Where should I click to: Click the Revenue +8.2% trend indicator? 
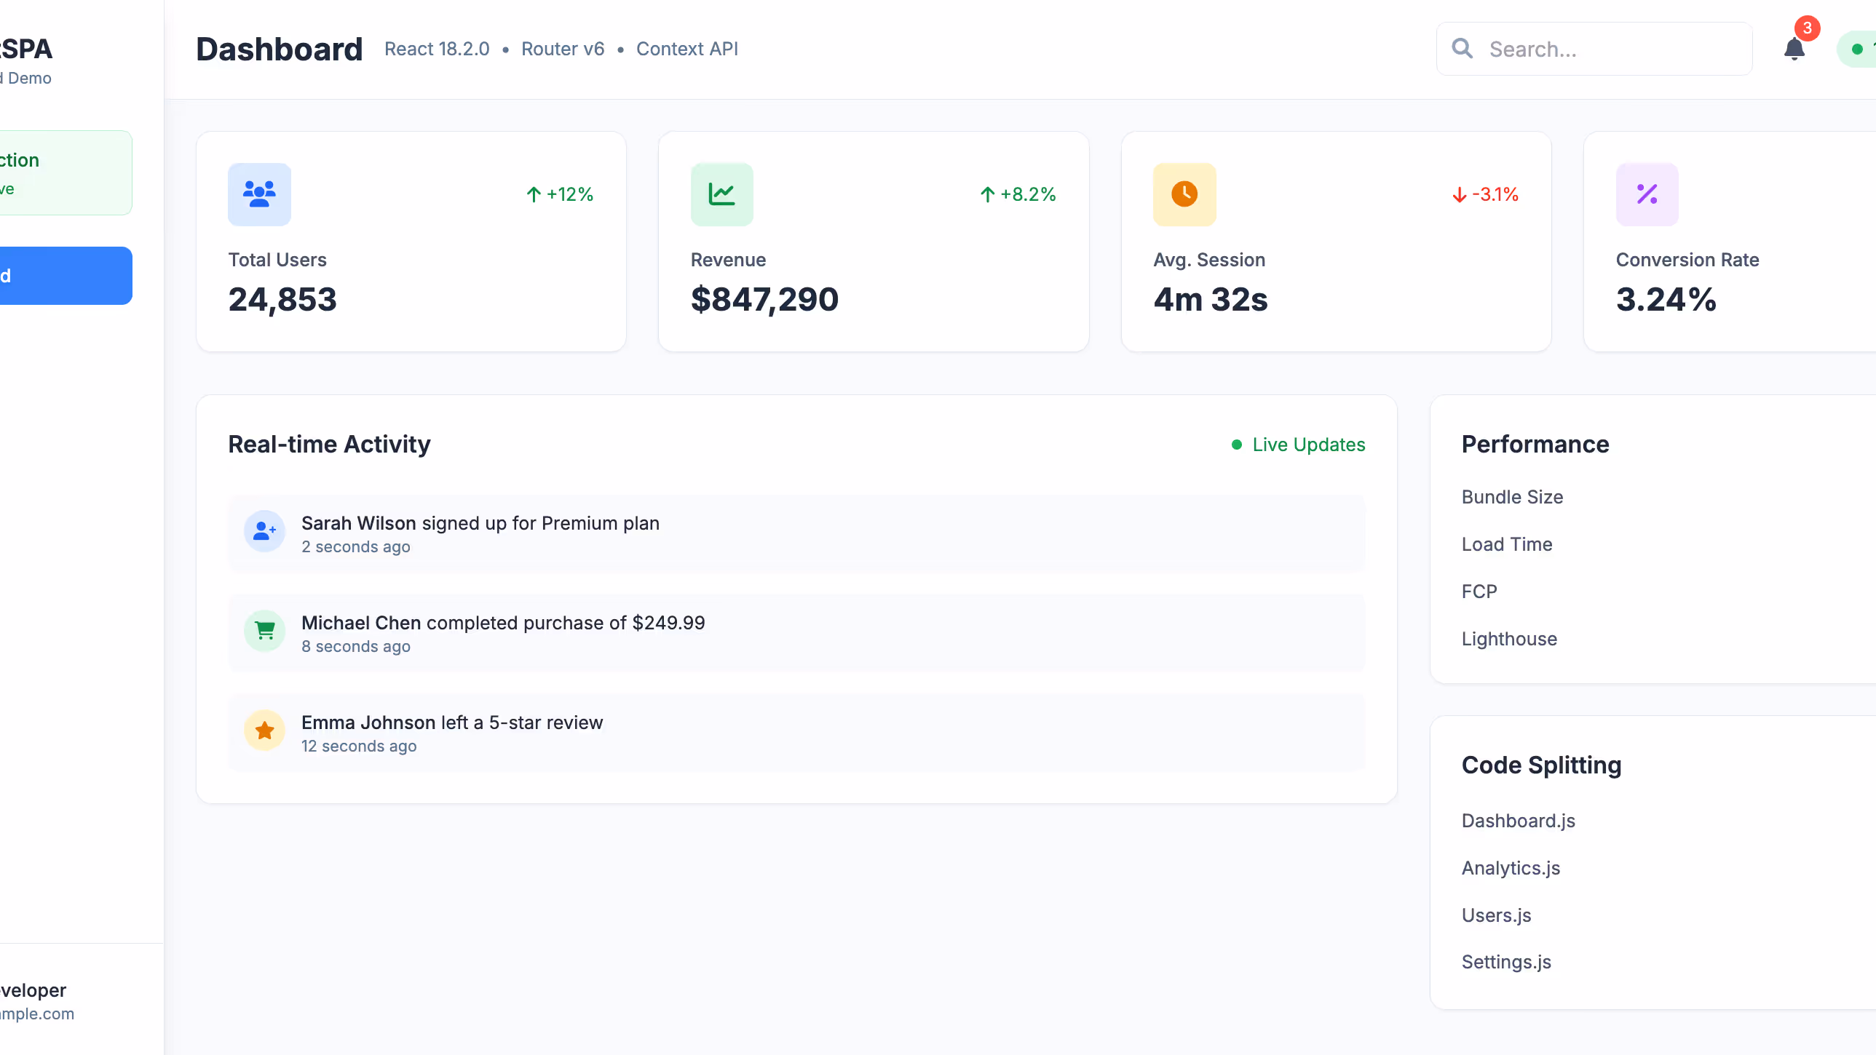coord(1018,194)
